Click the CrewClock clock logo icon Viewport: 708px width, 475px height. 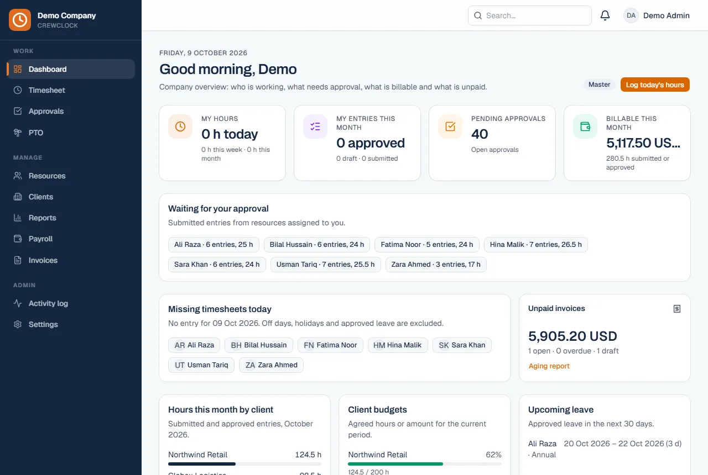(20, 20)
